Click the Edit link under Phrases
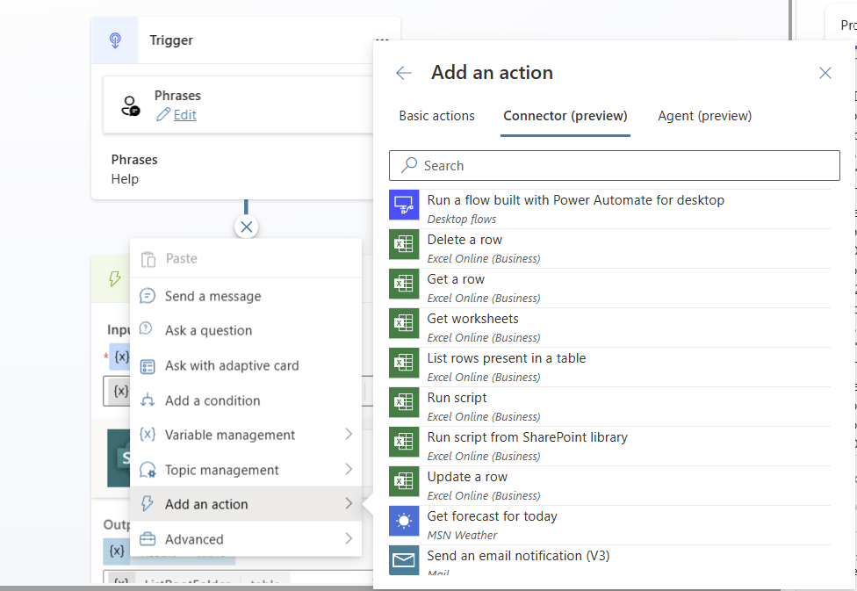857x591 pixels. 184,115
